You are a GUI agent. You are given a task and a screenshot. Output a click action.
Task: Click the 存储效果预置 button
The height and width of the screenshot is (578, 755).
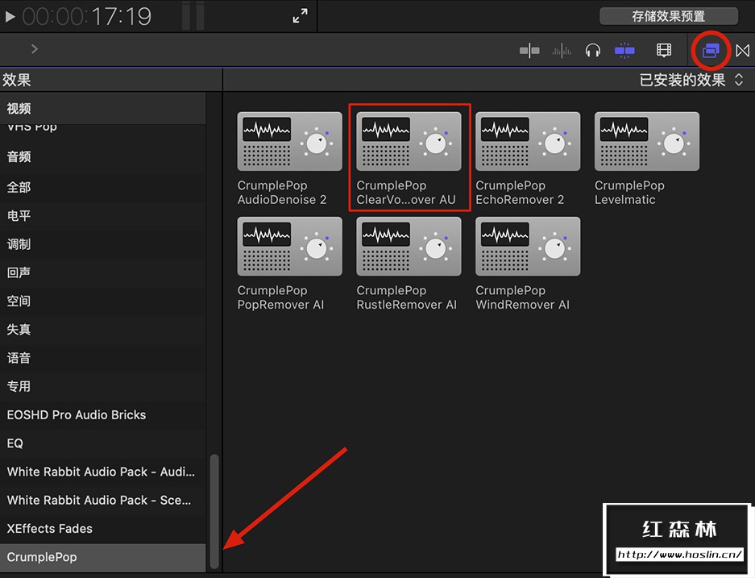point(668,16)
